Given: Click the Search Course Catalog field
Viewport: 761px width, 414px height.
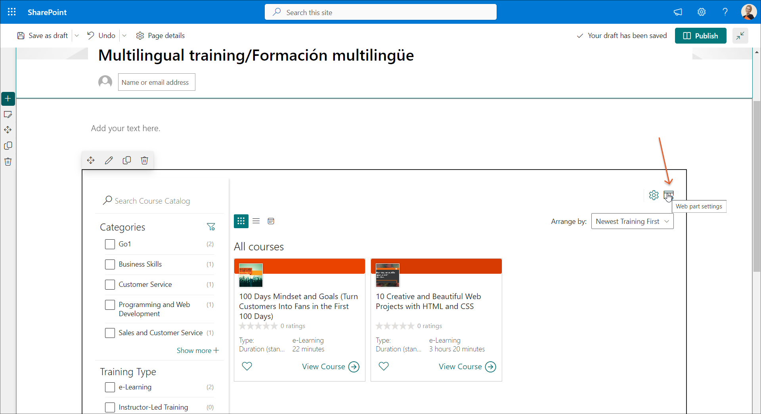Looking at the screenshot, I should pos(159,201).
